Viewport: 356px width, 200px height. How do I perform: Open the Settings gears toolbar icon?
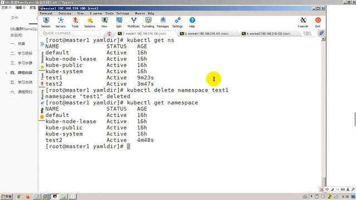[177, 22]
